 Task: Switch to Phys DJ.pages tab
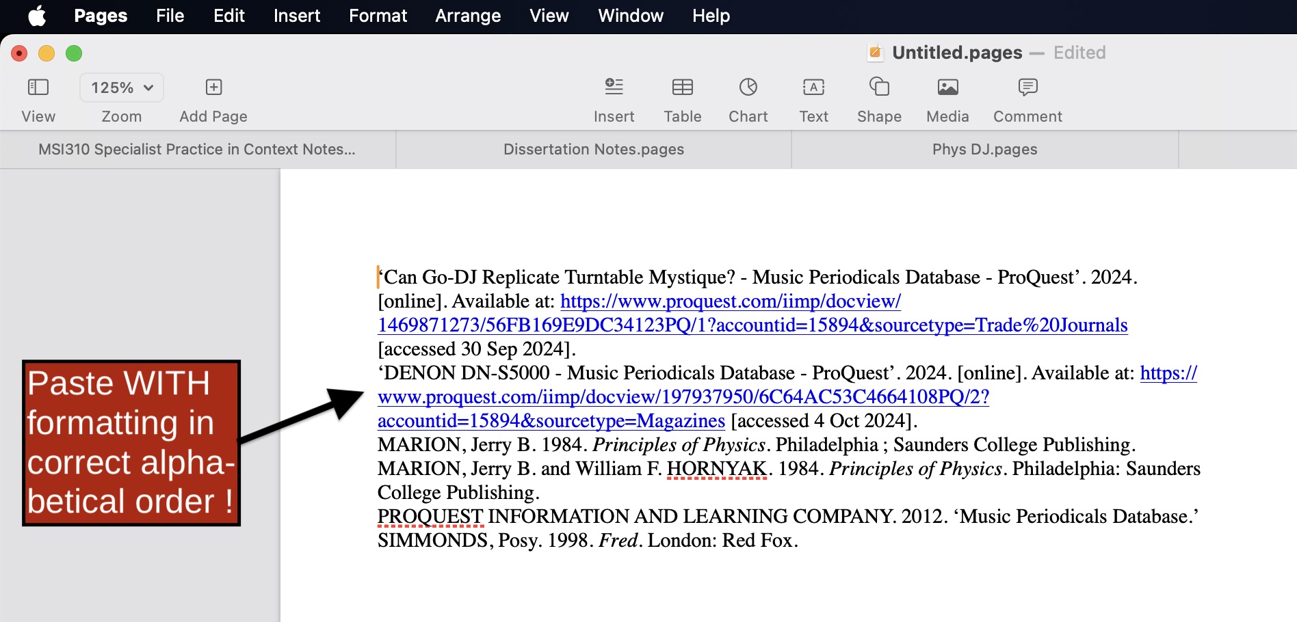(985, 150)
